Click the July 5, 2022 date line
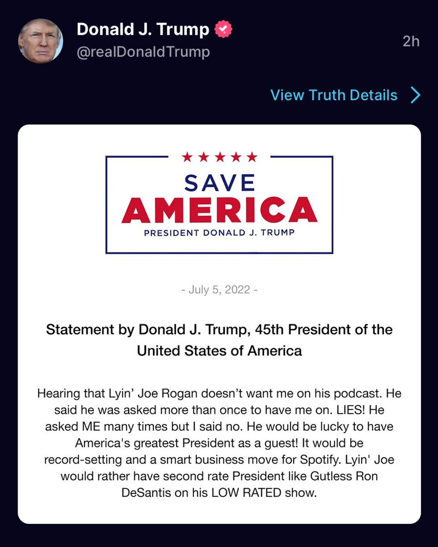 pyautogui.click(x=219, y=290)
